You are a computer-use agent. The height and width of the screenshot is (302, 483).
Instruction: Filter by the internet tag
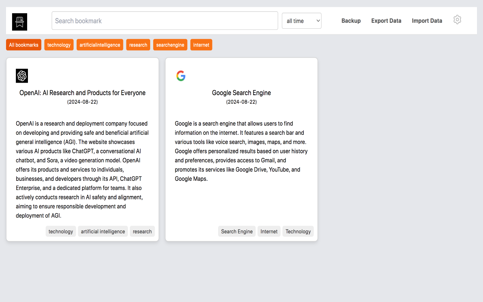coord(201,45)
